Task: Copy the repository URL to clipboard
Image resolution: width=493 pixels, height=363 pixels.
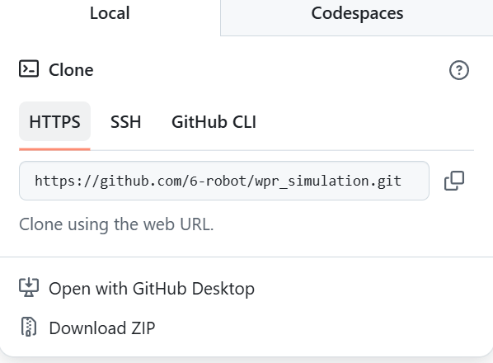Action: [x=454, y=181]
